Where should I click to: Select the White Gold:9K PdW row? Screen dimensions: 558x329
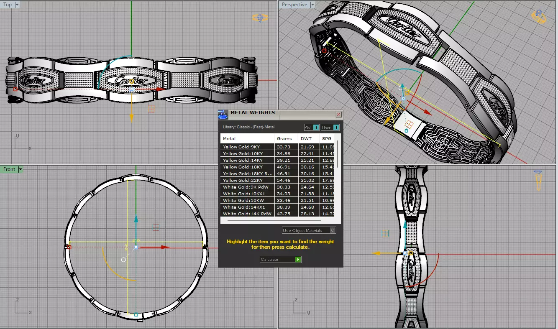(x=277, y=187)
